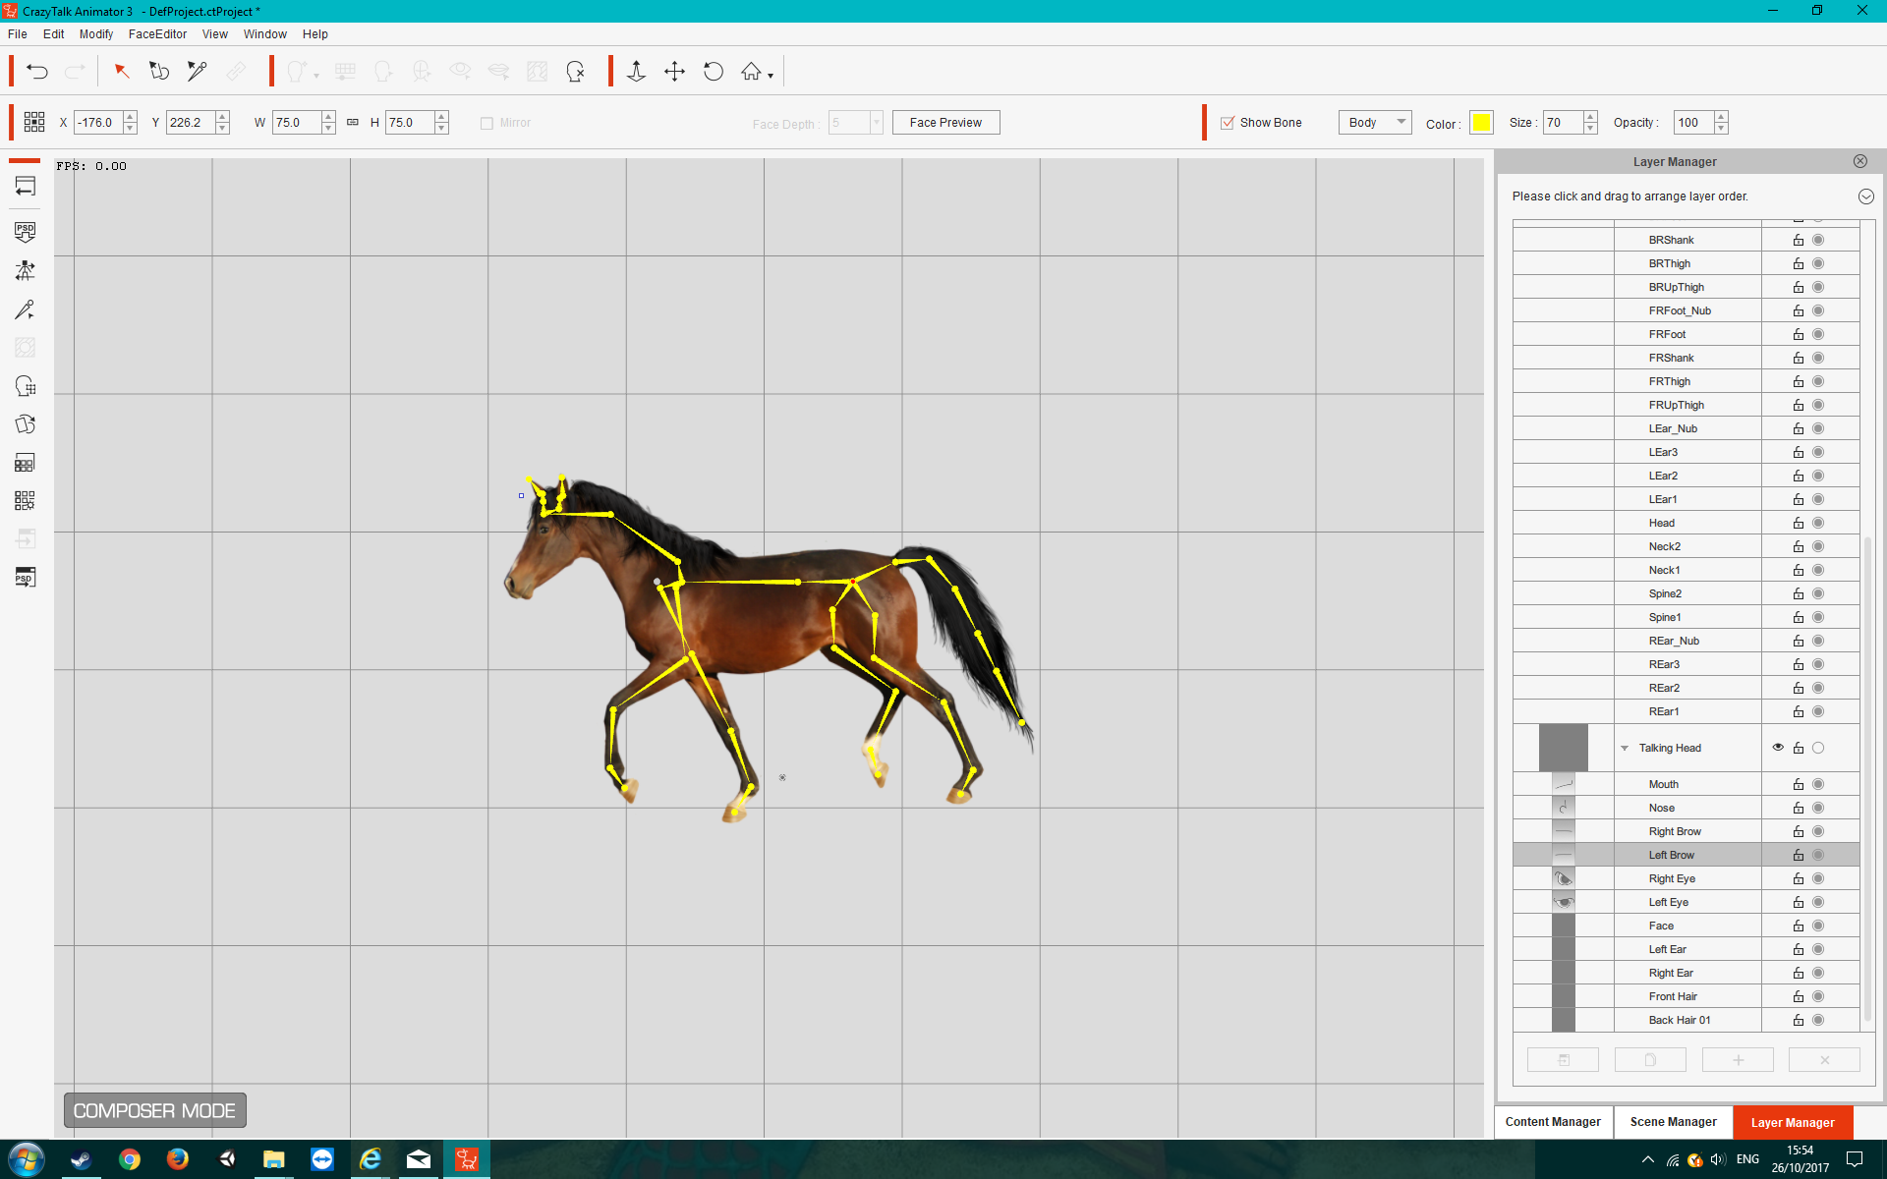This screenshot has height=1179, width=1887.
Task: Toggle the width-height link icon
Action: pyautogui.click(x=353, y=122)
